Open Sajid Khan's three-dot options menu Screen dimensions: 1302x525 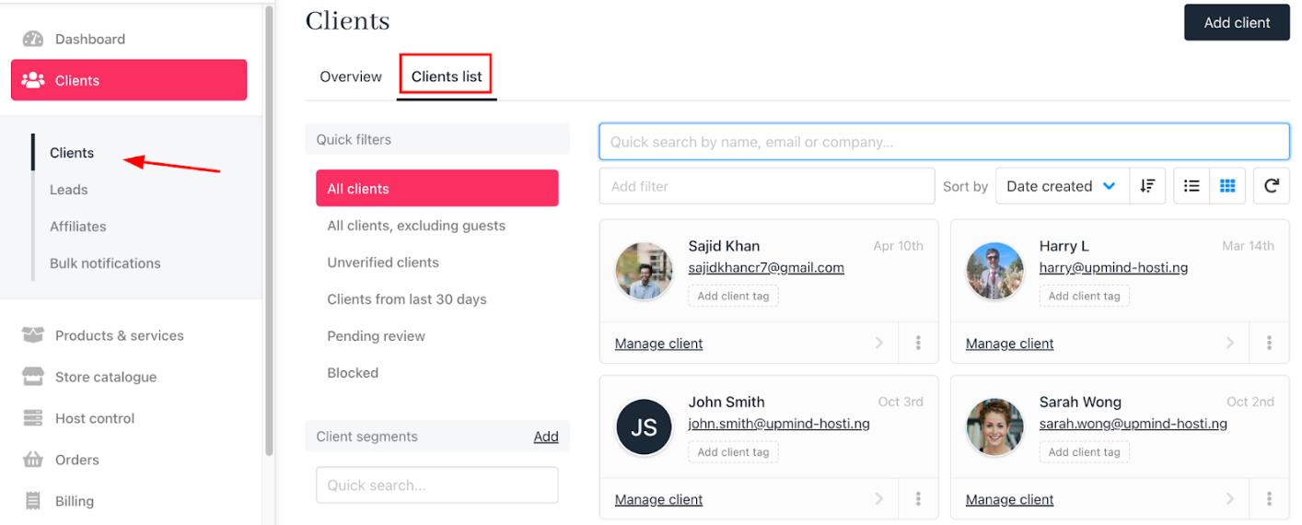tap(918, 343)
